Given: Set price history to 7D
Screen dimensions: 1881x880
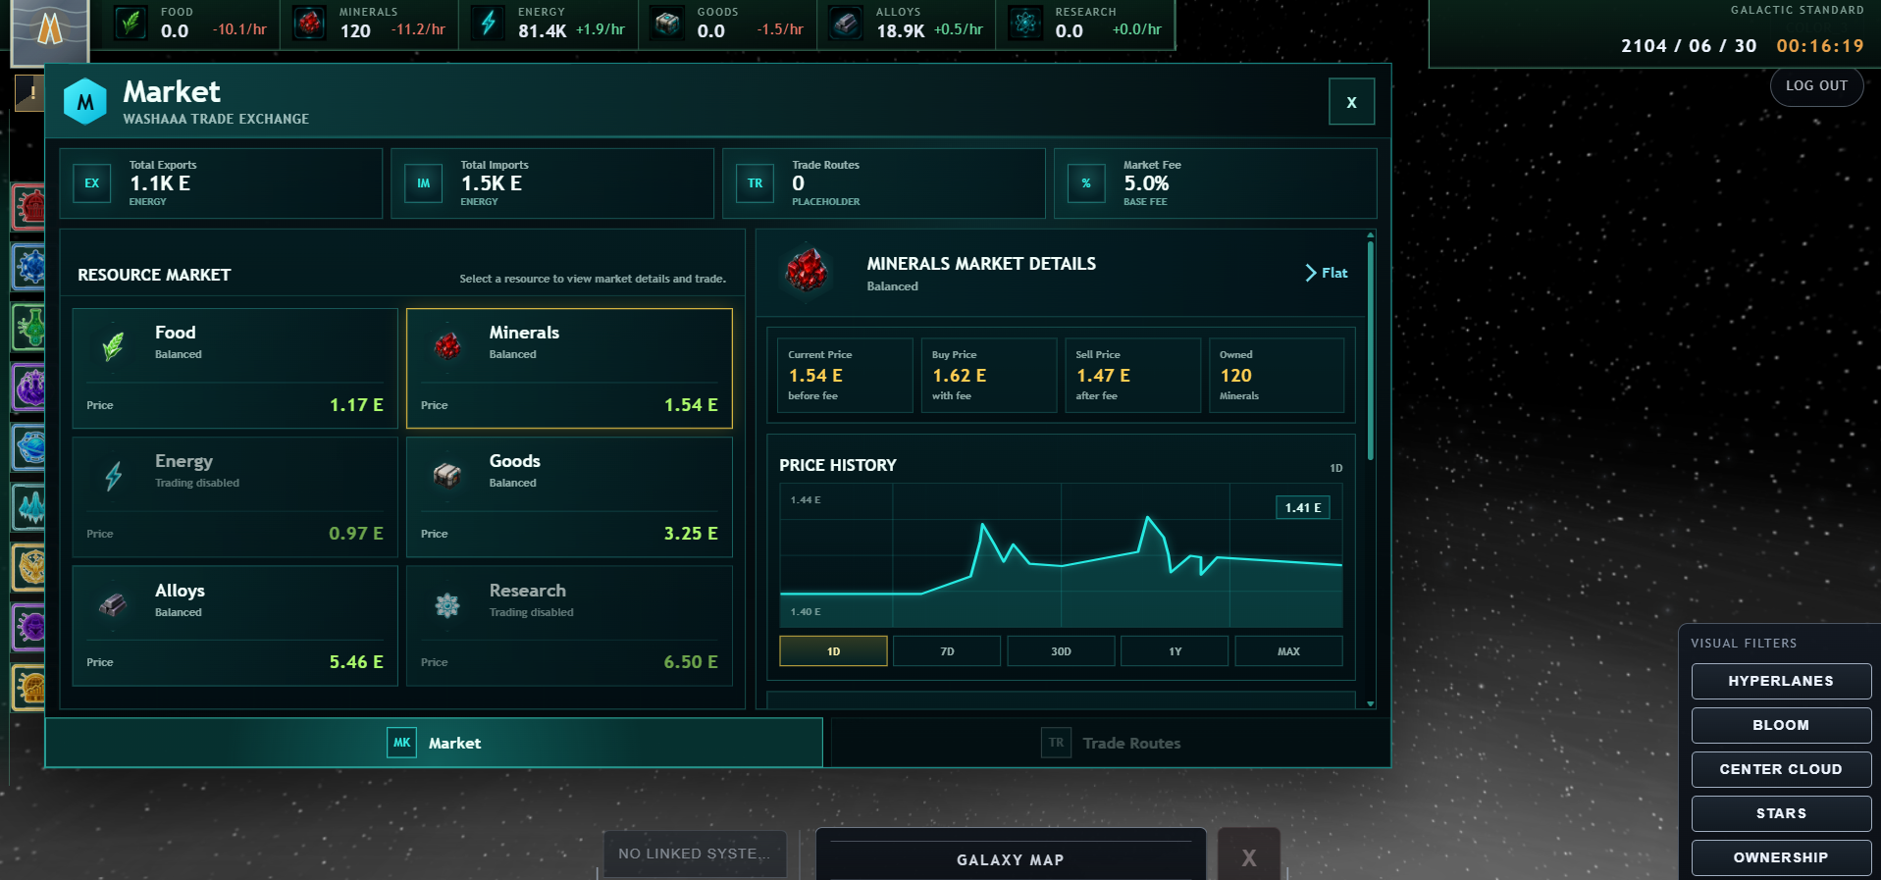Looking at the screenshot, I should 947,651.
